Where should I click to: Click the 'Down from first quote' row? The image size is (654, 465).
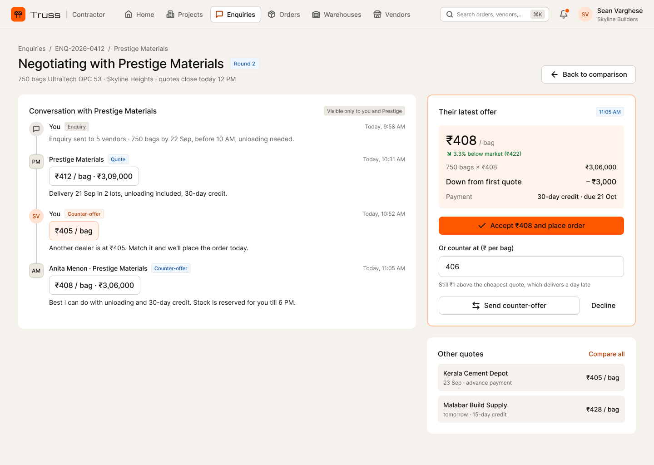pos(531,182)
